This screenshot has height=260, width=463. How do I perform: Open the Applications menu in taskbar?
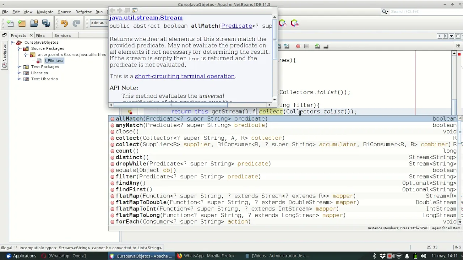coord(21,256)
